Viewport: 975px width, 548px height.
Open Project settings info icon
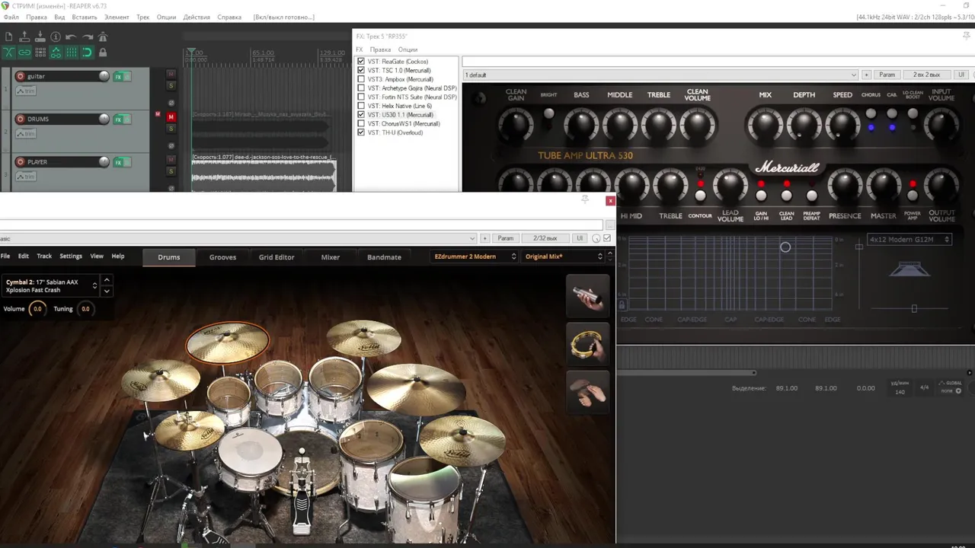click(x=56, y=37)
